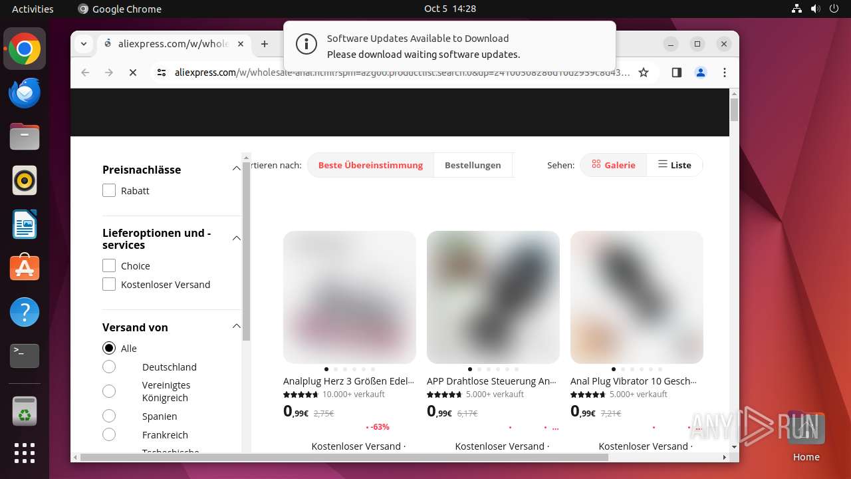
Task: Open the Analplug Herz product title
Action: (x=348, y=381)
